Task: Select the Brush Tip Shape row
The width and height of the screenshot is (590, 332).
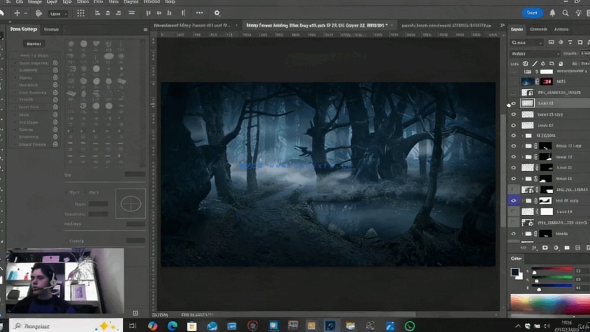Action: tap(34, 55)
